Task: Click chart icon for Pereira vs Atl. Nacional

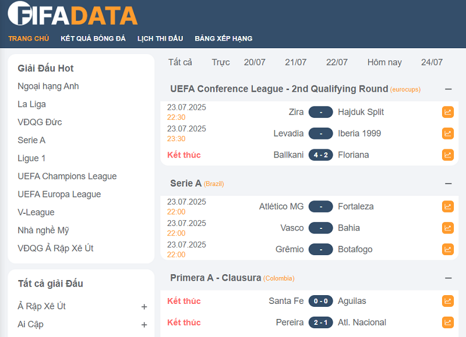Action: 447,322
